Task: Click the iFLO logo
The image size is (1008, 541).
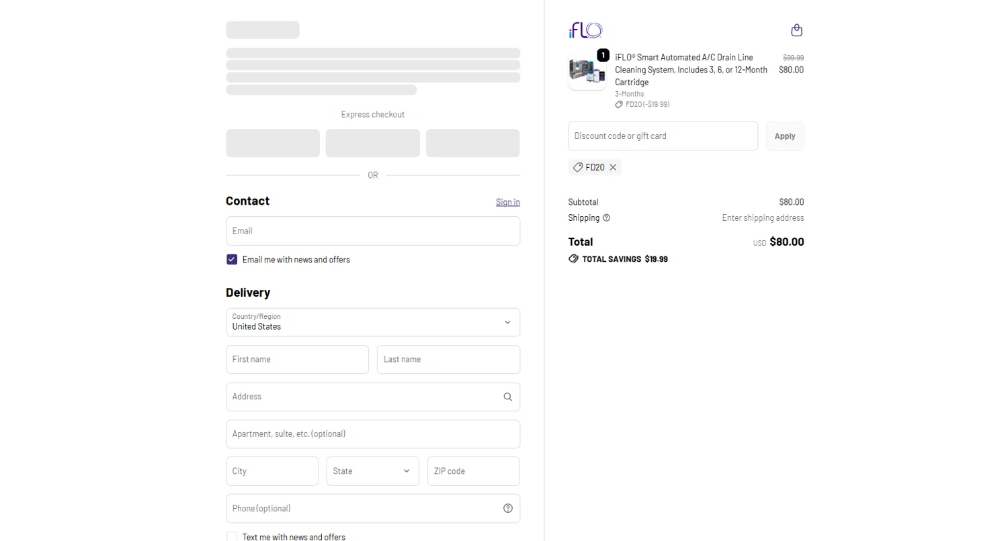Action: [585, 30]
